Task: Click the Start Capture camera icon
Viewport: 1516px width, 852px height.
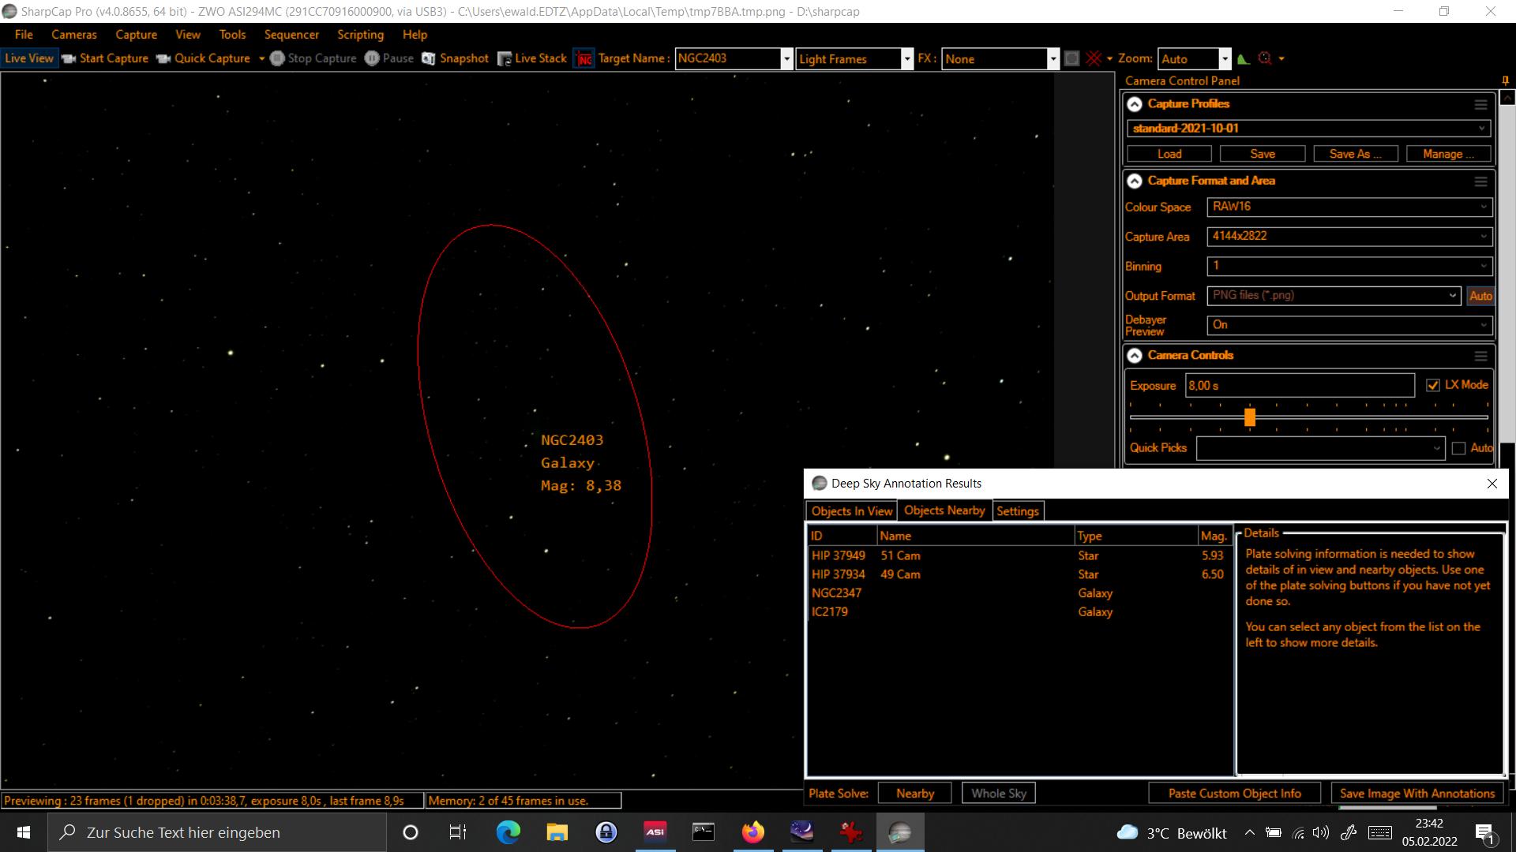Action: (69, 58)
